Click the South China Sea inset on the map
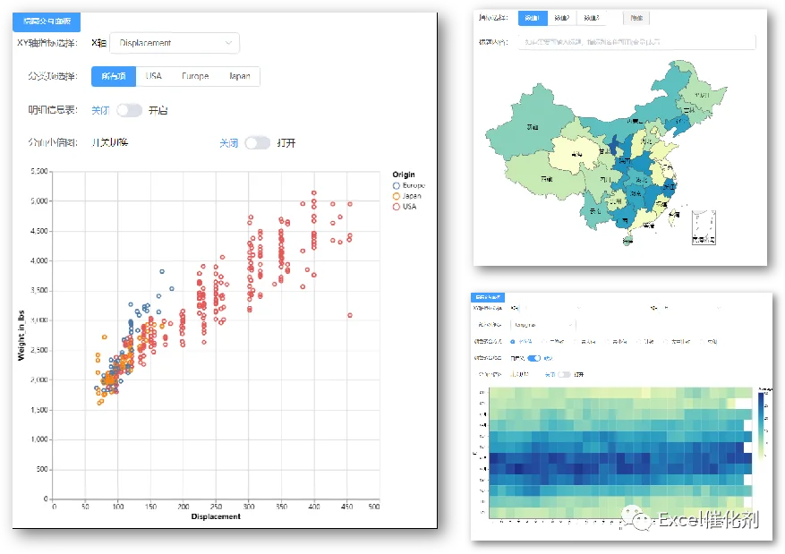The width and height of the screenshot is (785, 554). [704, 227]
